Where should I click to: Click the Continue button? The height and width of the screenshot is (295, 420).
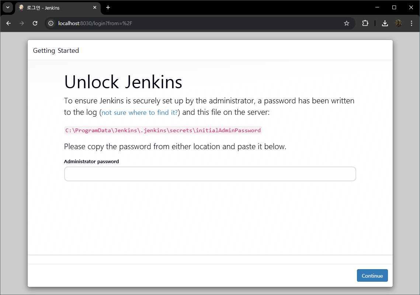tap(372, 275)
